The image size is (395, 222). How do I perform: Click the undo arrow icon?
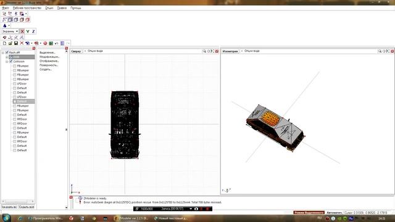tap(56, 43)
